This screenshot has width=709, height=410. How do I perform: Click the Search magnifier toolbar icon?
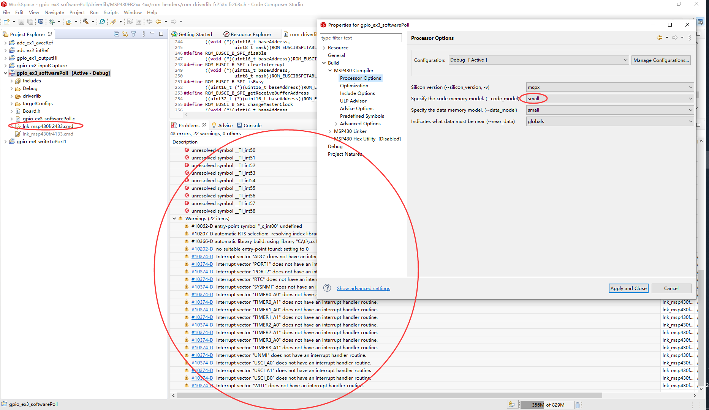[102, 22]
